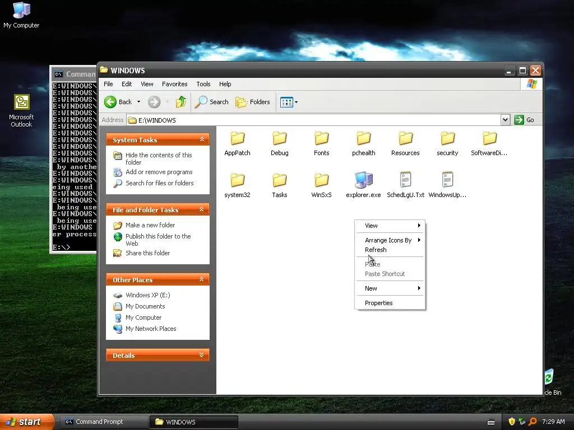Click the Microsoft Outlook desktop icon
Screen dimensions: 574x430
point(21,111)
